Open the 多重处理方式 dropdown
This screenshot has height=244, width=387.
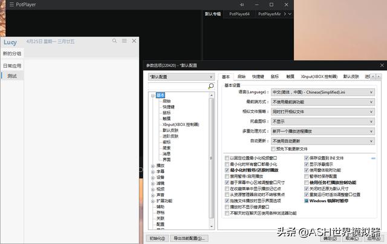323,131
